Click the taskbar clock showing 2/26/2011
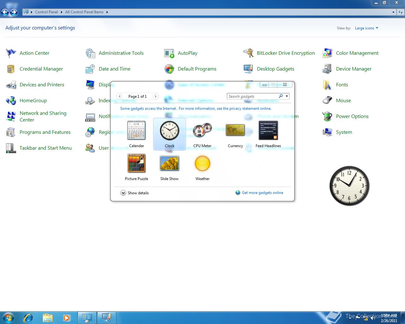This screenshot has width=405, height=324. click(x=389, y=318)
